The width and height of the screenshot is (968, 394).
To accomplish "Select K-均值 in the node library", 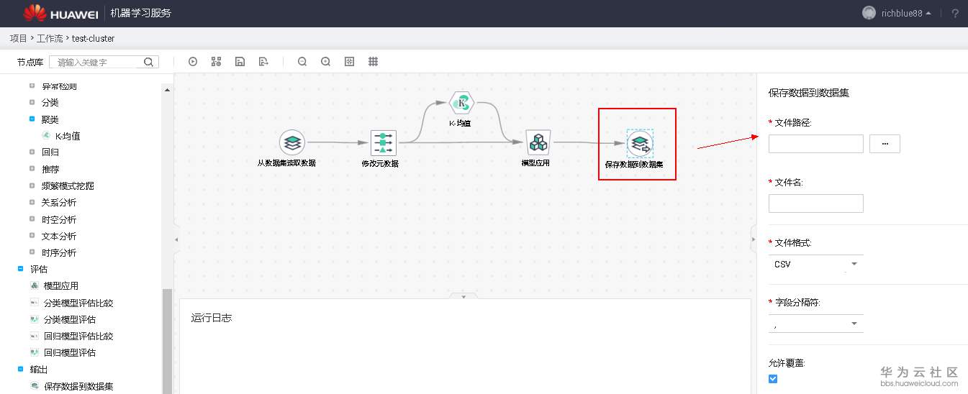I will (67, 136).
